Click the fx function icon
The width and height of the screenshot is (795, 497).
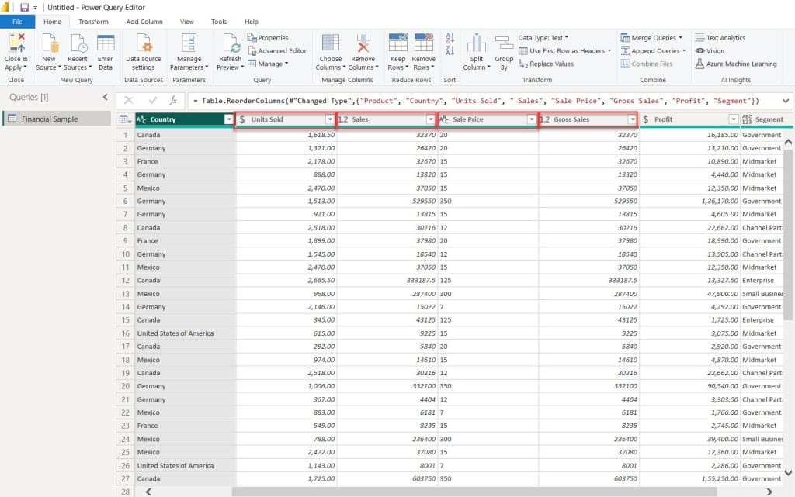pyautogui.click(x=173, y=101)
